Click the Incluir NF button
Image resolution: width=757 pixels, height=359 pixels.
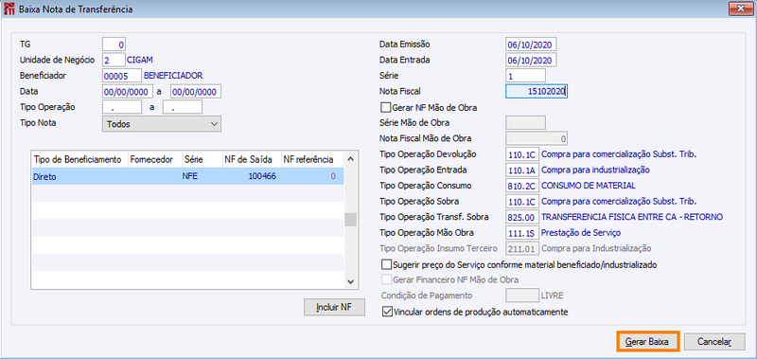point(334,307)
